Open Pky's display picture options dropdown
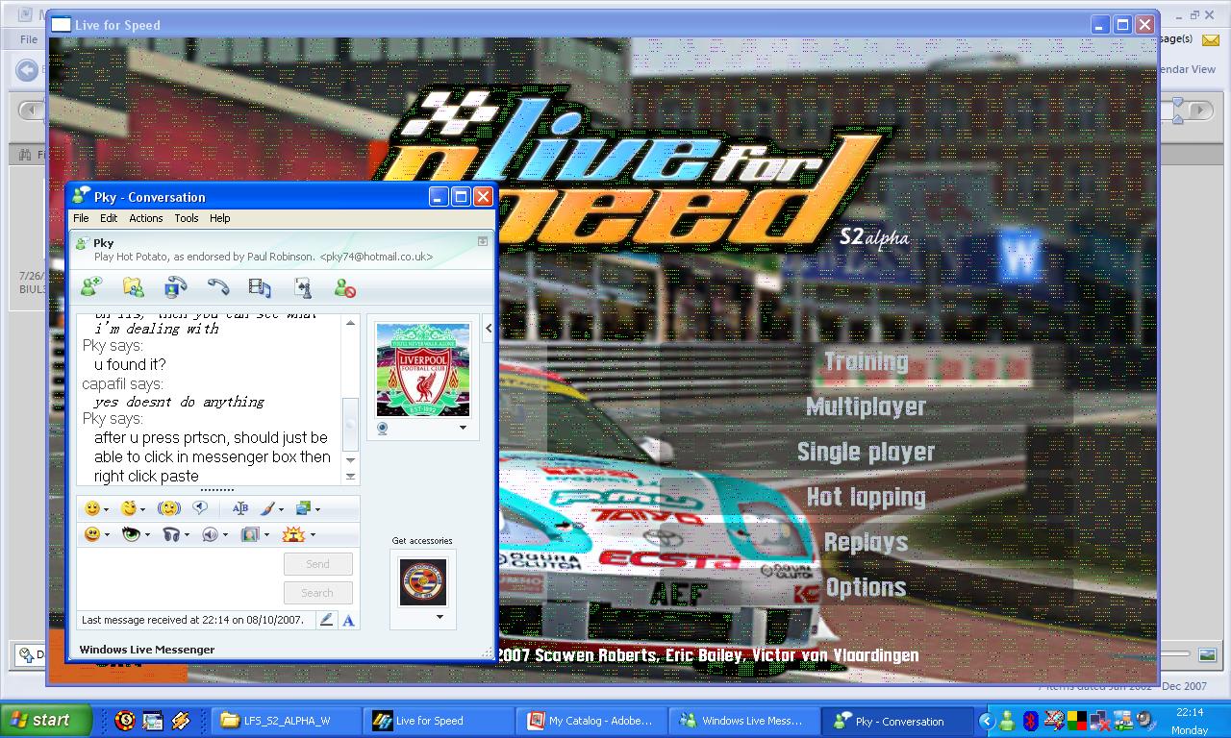Image resolution: width=1231 pixels, height=738 pixels. (x=463, y=428)
